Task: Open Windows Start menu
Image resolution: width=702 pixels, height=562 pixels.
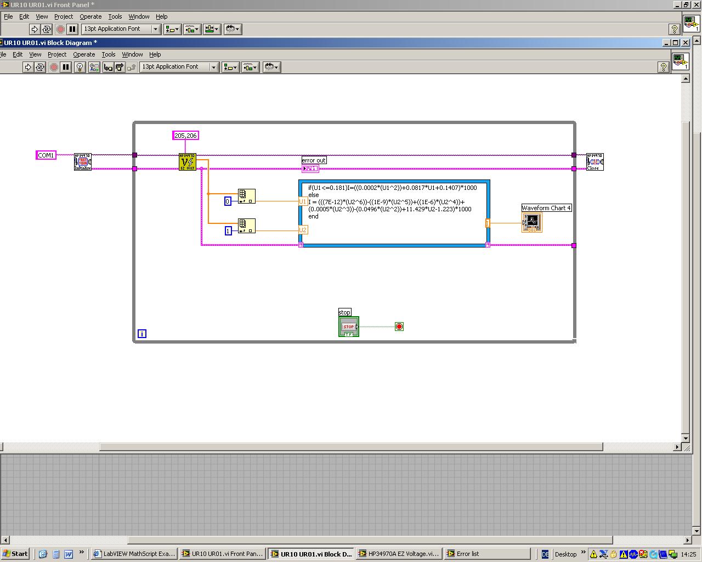Action: [x=15, y=554]
